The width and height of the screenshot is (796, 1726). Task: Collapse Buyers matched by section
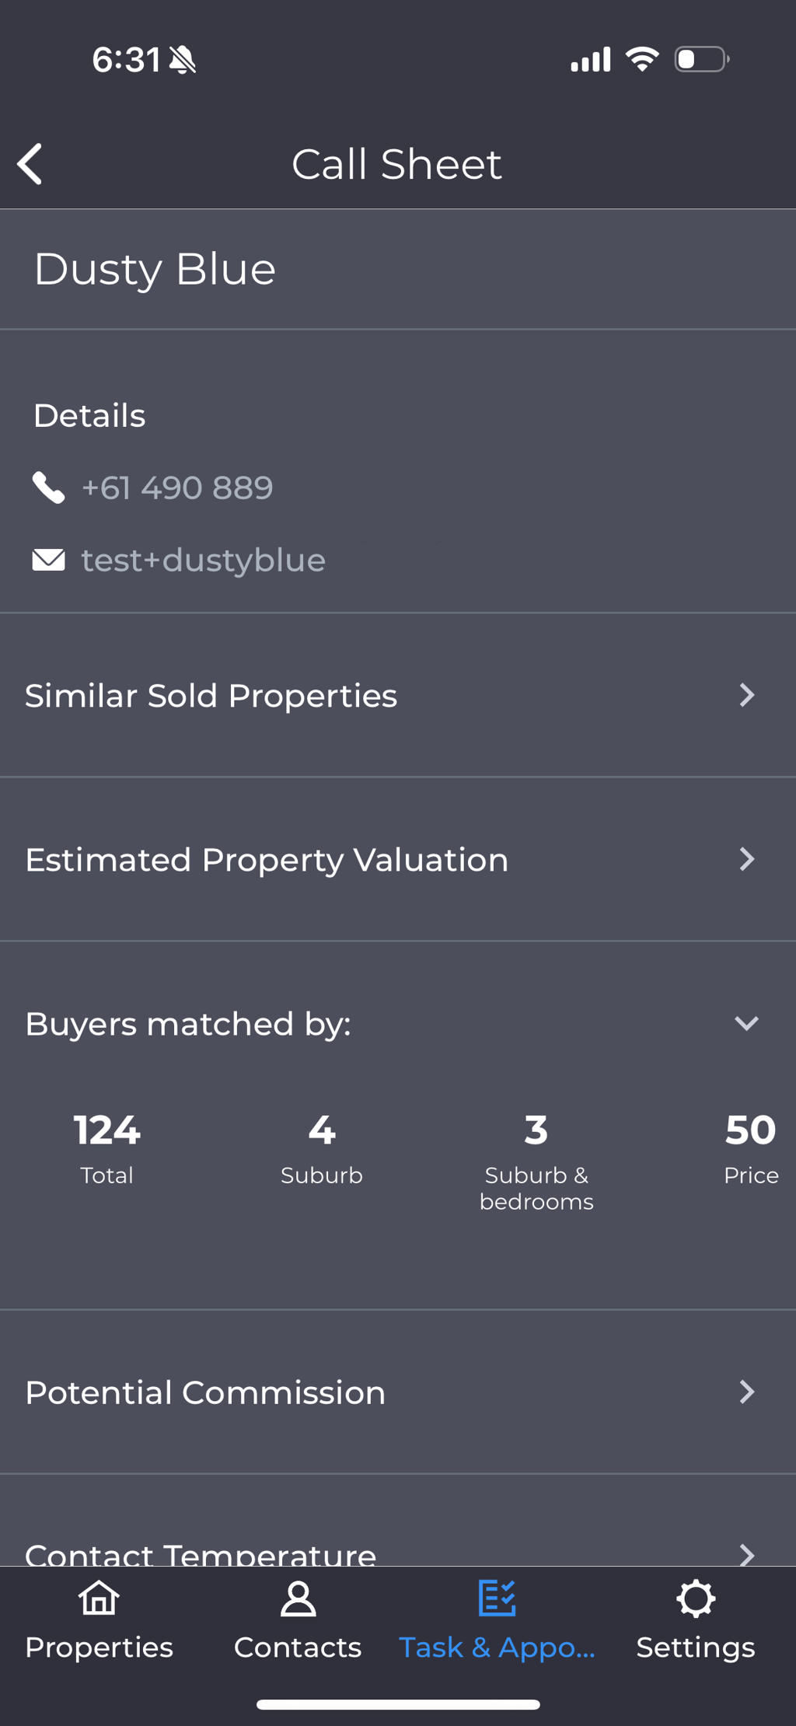[x=746, y=1023]
